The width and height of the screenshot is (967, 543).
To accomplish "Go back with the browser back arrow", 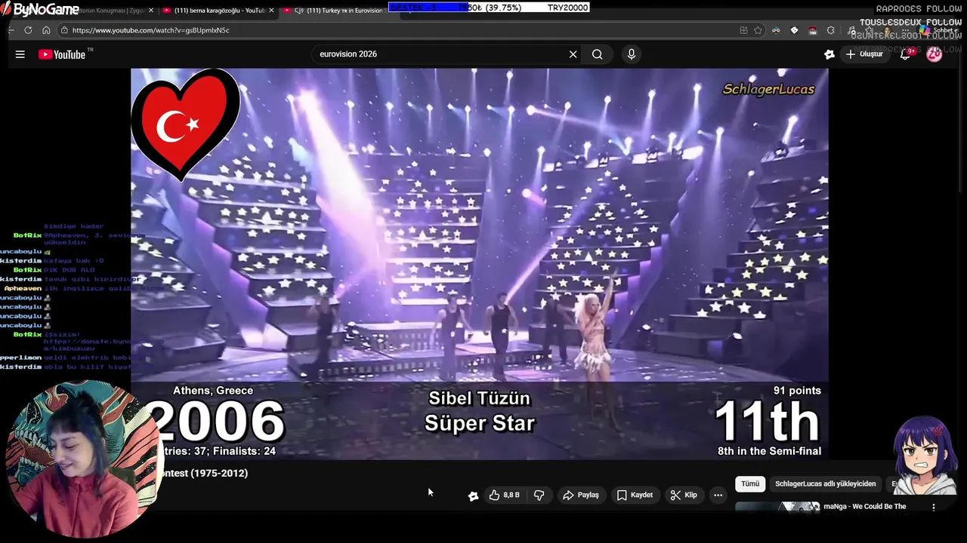I will [x=11, y=30].
